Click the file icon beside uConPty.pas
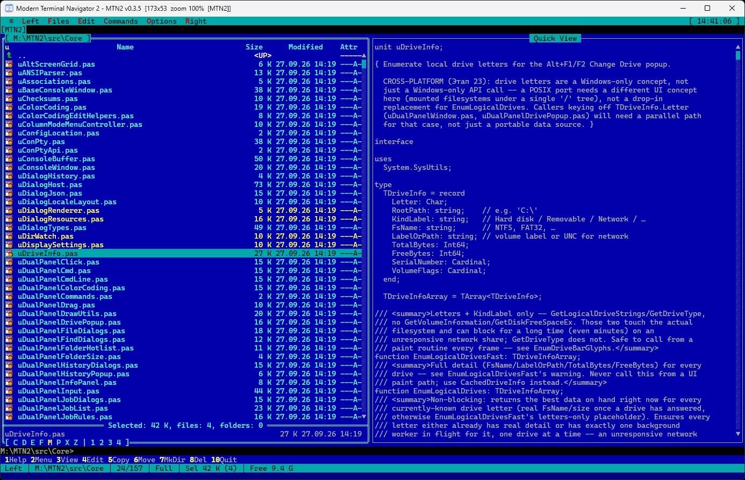The image size is (745, 480). pos(9,141)
